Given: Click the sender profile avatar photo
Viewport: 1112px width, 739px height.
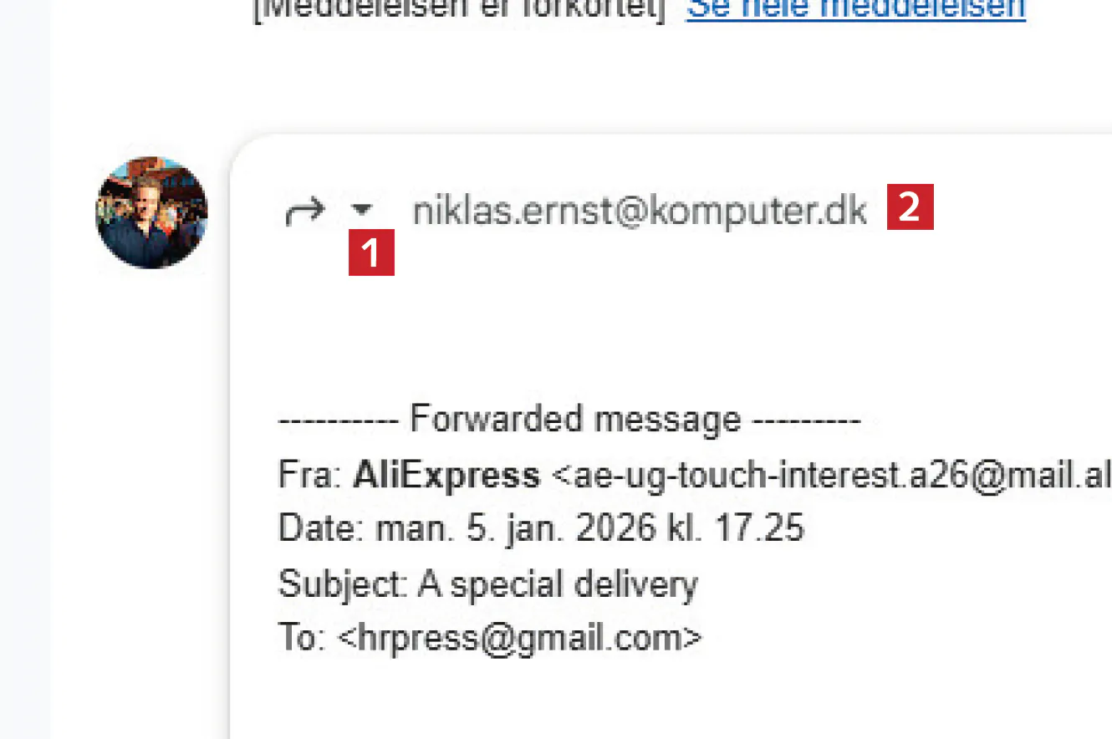Looking at the screenshot, I should 151,212.
